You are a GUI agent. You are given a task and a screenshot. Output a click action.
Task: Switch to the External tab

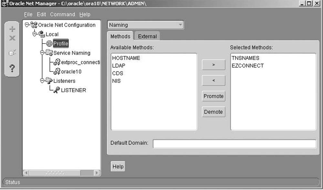(x=148, y=36)
